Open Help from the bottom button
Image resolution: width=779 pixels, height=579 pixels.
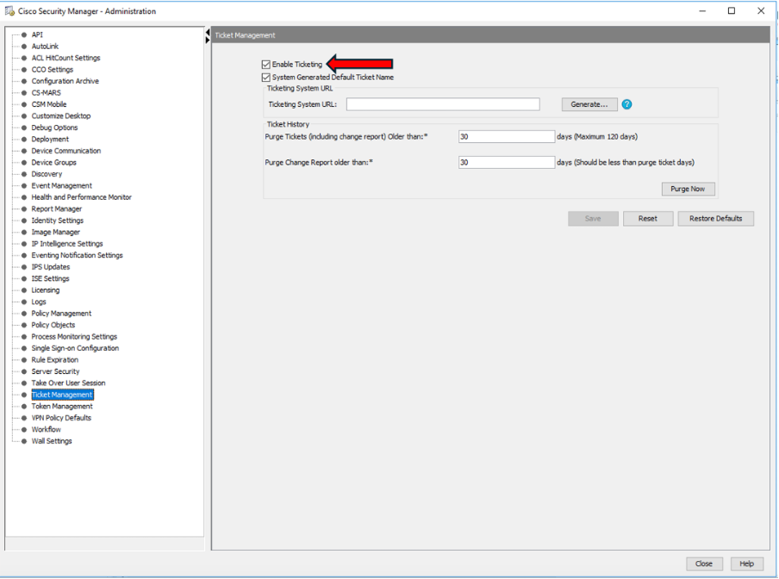click(x=747, y=563)
